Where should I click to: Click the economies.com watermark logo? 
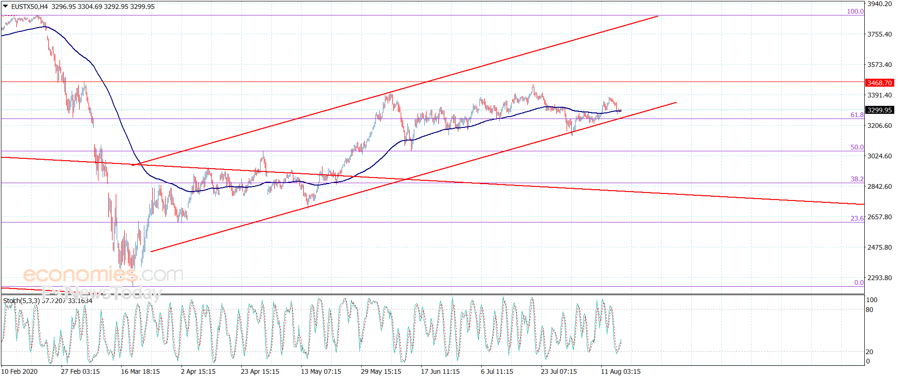[103, 274]
